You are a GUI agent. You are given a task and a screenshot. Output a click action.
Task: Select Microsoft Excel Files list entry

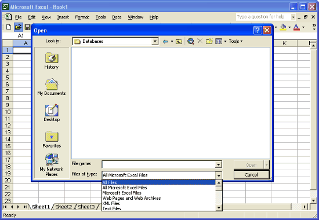pyautogui.click(x=158, y=193)
